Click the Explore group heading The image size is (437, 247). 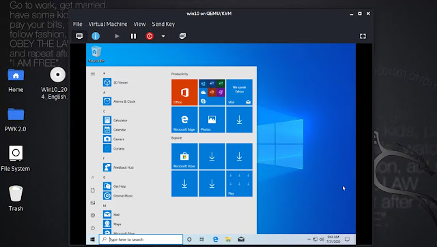tap(176, 138)
